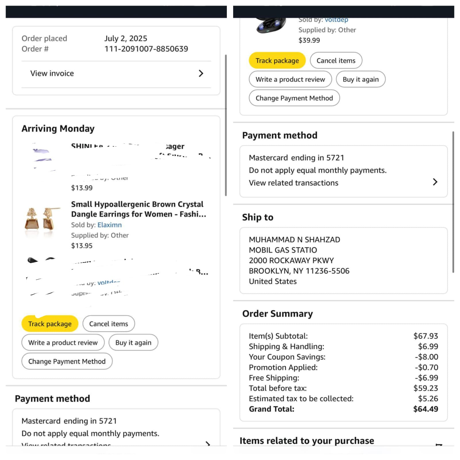The height and width of the screenshot is (460, 460).
Task: Click left Cancel items button
Action: pyautogui.click(x=109, y=324)
